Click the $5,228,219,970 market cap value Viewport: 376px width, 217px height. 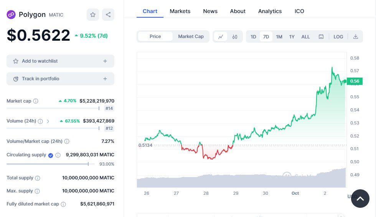click(x=97, y=101)
